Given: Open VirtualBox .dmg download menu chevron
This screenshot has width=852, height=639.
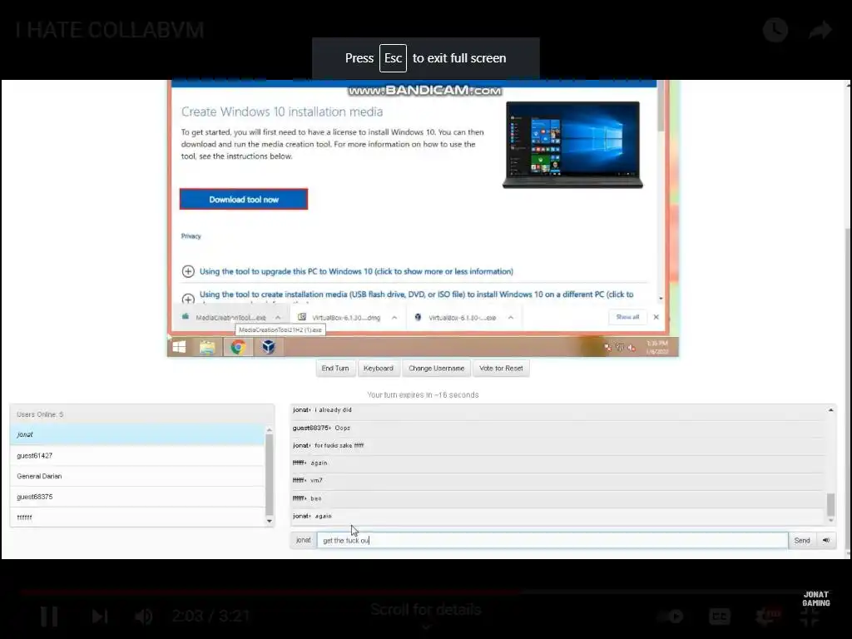Looking at the screenshot, I should point(394,317).
